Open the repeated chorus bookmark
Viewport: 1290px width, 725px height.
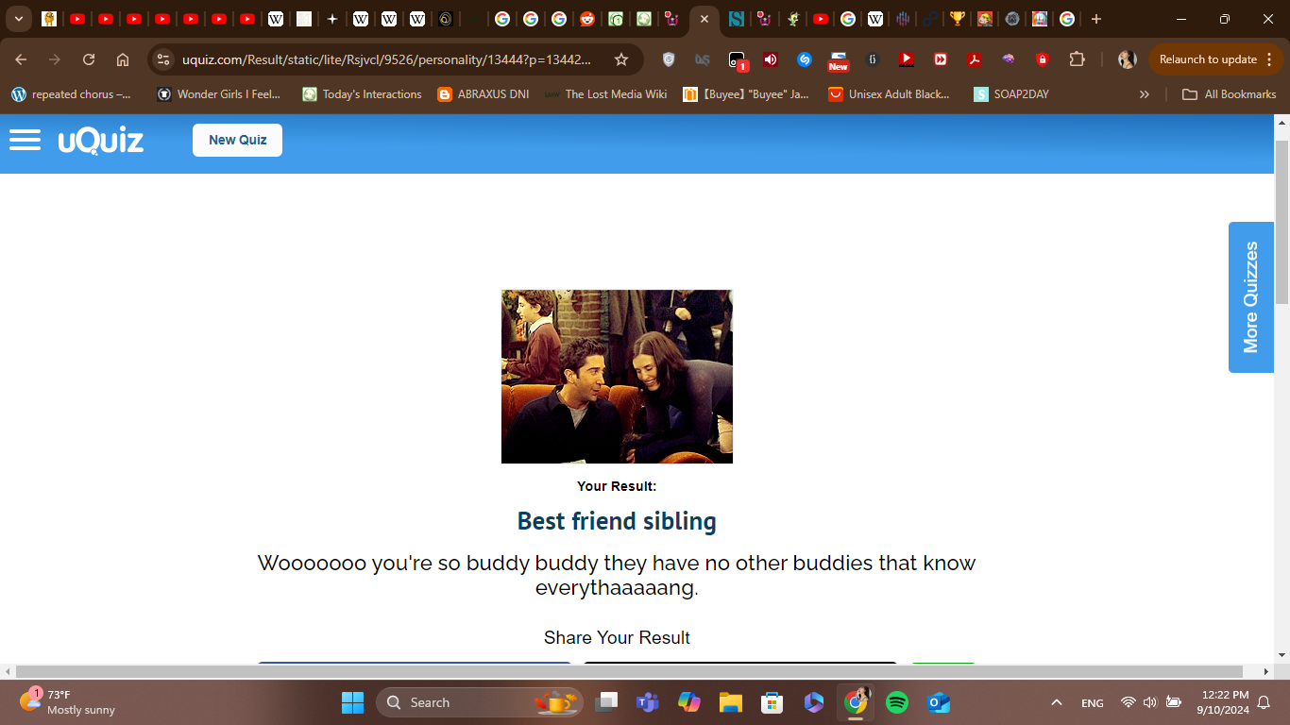[72, 94]
